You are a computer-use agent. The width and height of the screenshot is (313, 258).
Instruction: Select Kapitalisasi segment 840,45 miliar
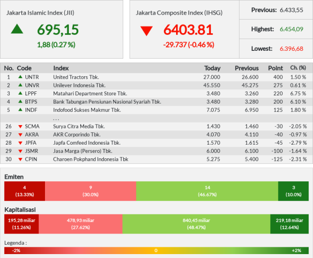pyautogui.click(x=197, y=224)
